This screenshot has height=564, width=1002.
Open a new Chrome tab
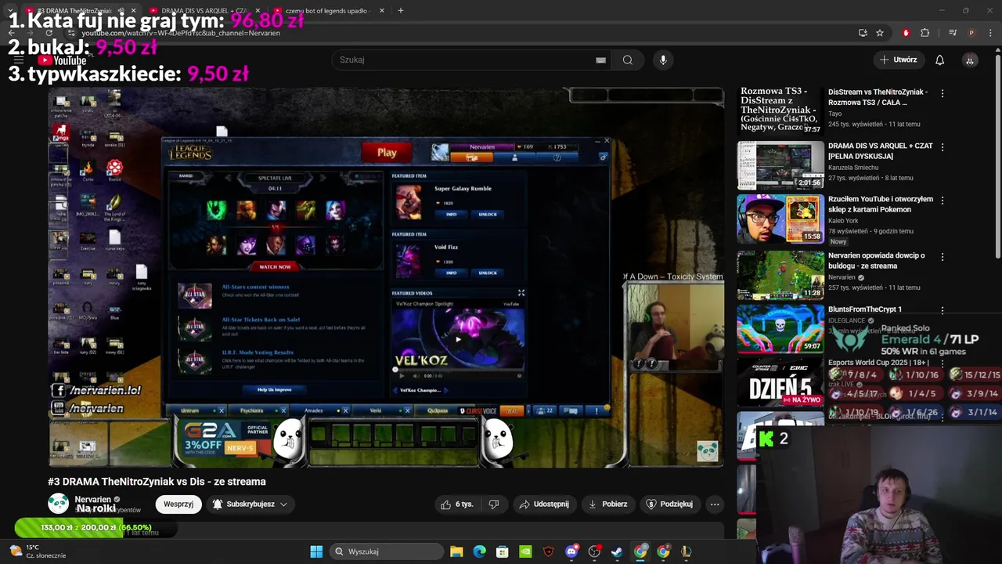[x=400, y=11]
